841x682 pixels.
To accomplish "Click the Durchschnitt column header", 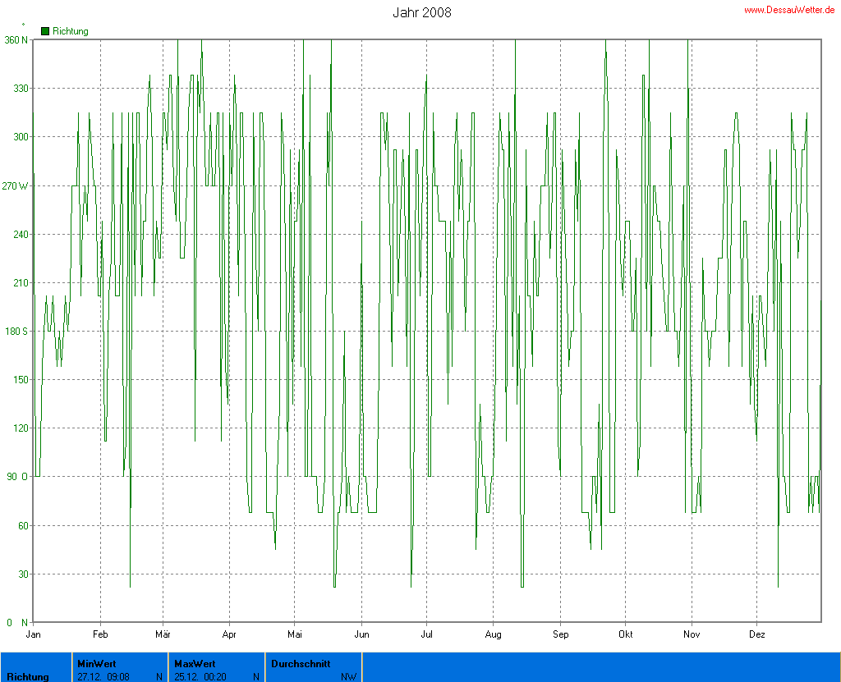I will (x=301, y=663).
